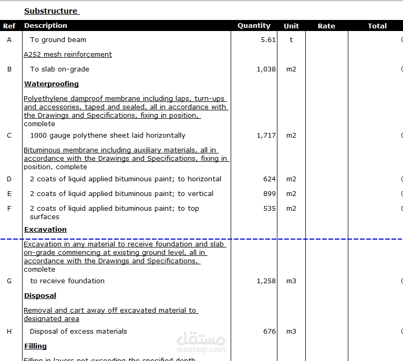Viewport: 403px width, 361px height.
Task: Select the 'To ground beam' description cell
Action: [x=58, y=39]
